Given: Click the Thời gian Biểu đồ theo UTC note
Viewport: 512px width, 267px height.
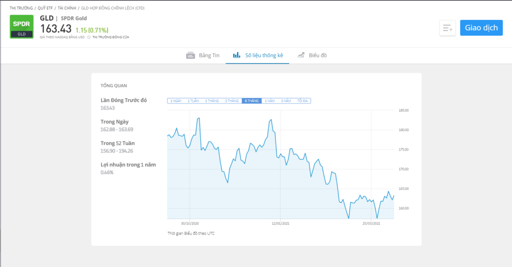Looking at the screenshot, I should tap(191, 233).
